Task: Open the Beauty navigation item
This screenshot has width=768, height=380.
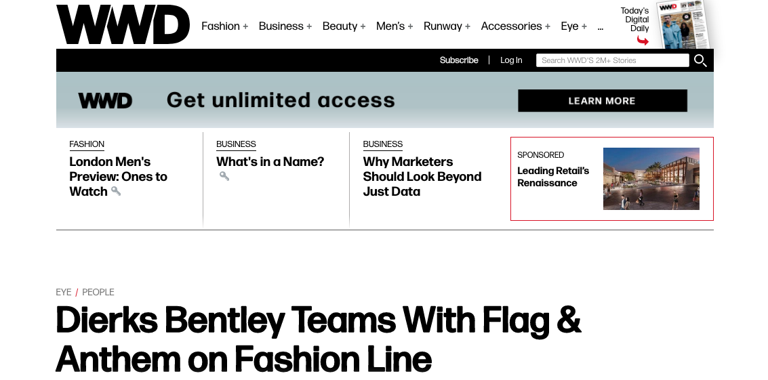Action: pyautogui.click(x=340, y=26)
